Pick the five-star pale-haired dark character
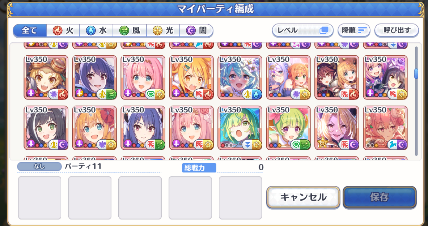The height and width of the screenshot is (226, 428). (x=336, y=128)
